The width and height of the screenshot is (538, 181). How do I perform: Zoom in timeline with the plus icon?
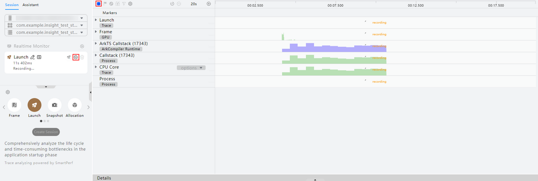pos(208,4)
